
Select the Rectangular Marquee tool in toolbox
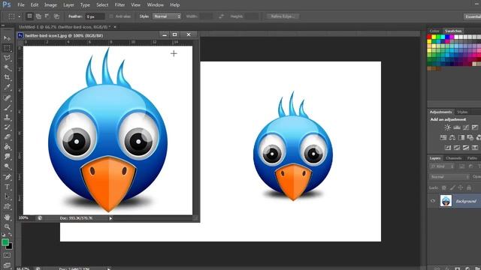[7, 48]
